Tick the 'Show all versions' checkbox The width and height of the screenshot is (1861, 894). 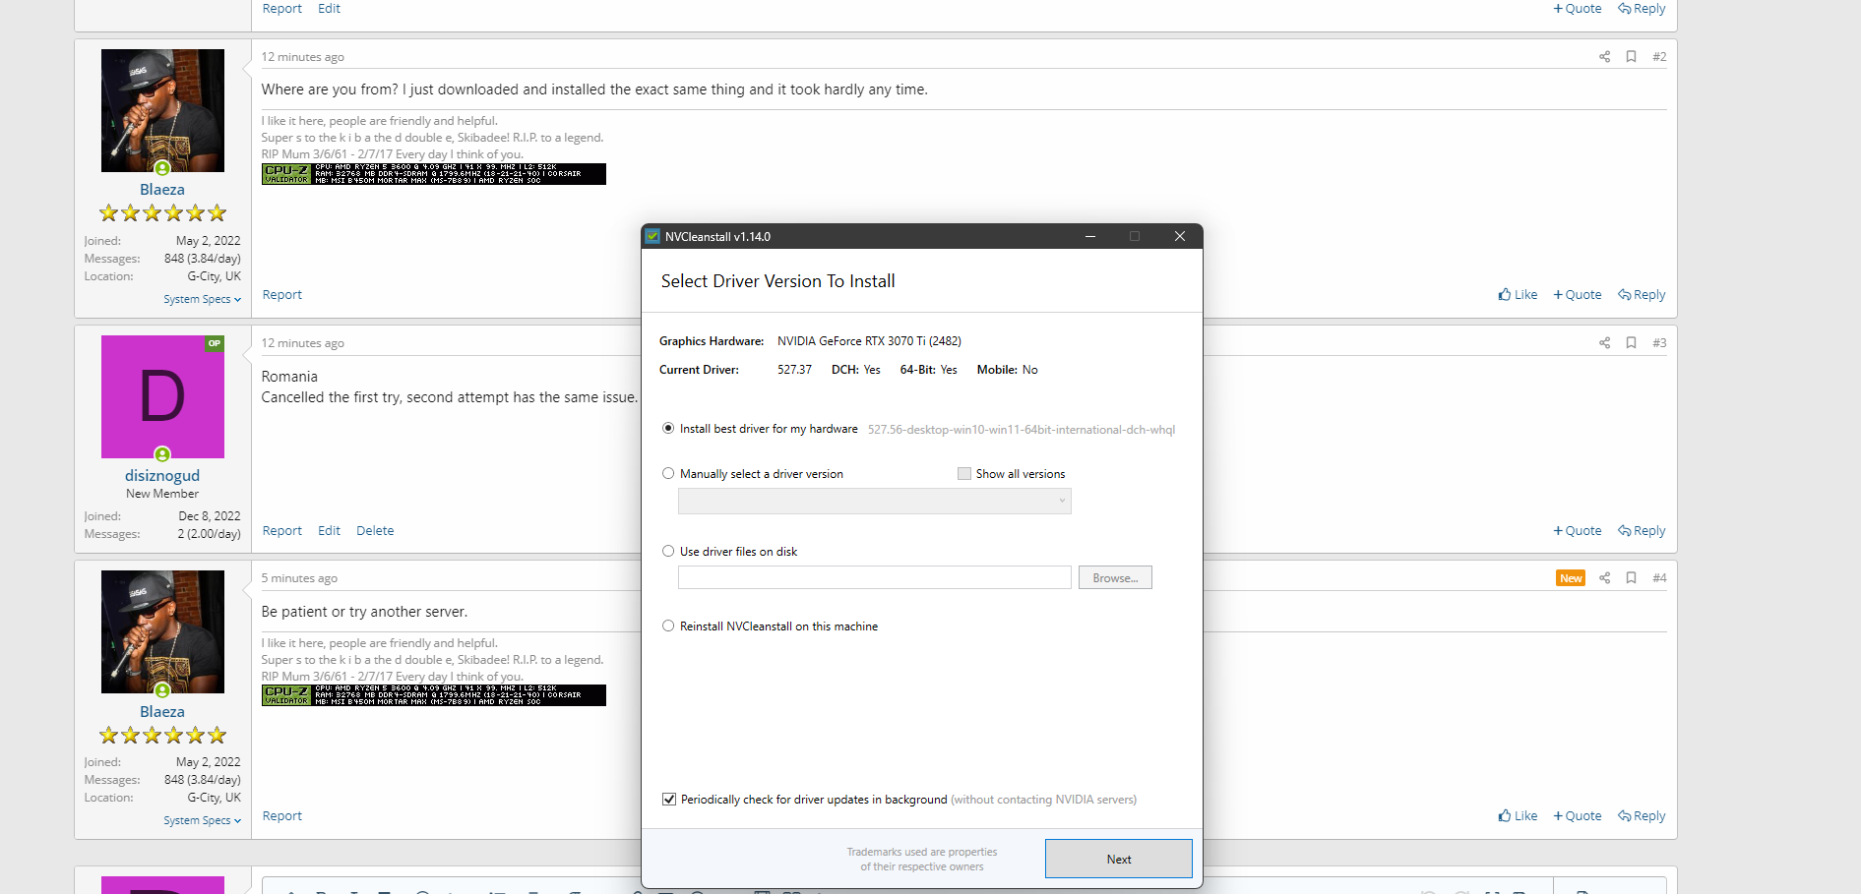pyautogui.click(x=964, y=474)
